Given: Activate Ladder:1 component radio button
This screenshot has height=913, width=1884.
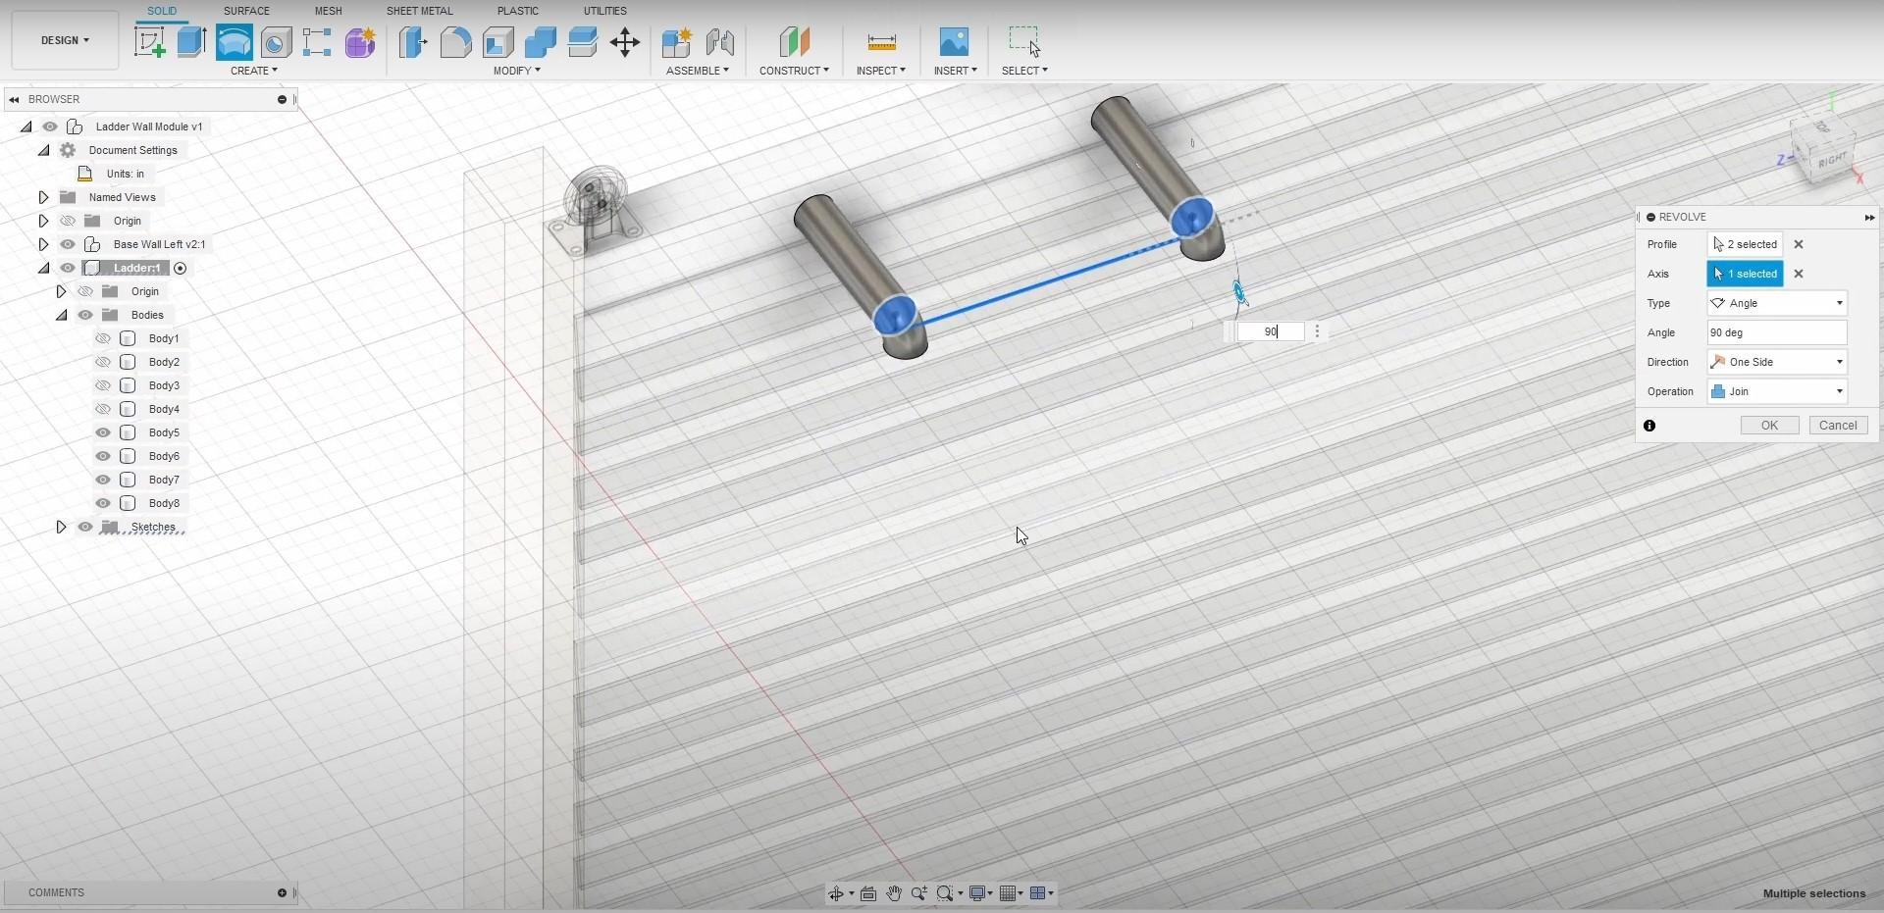Looking at the screenshot, I should [x=181, y=268].
